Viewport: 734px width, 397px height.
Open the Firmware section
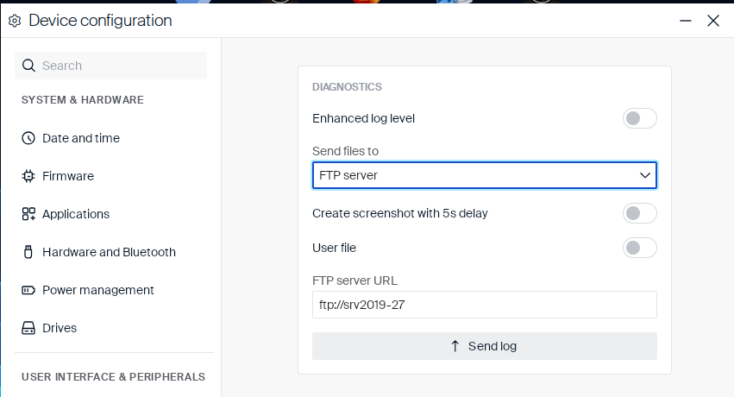point(68,176)
